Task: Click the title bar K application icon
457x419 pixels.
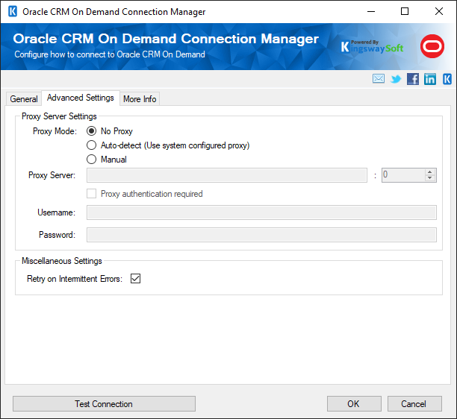Action: (13, 11)
